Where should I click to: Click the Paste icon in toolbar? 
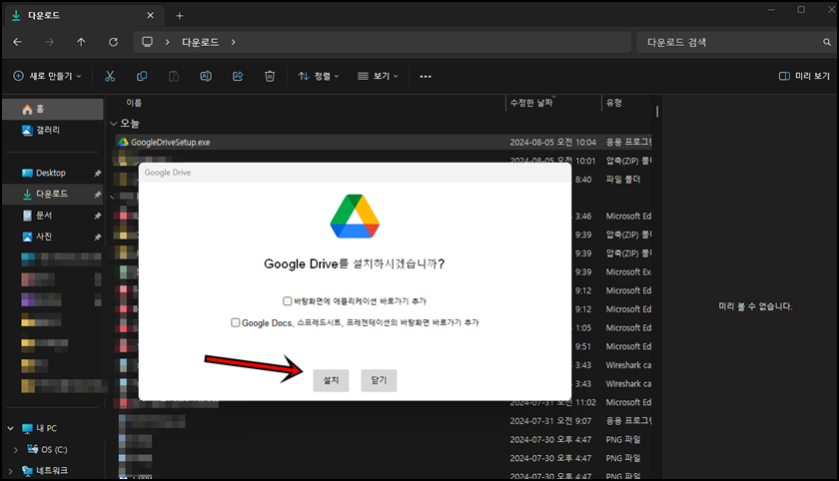174,76
